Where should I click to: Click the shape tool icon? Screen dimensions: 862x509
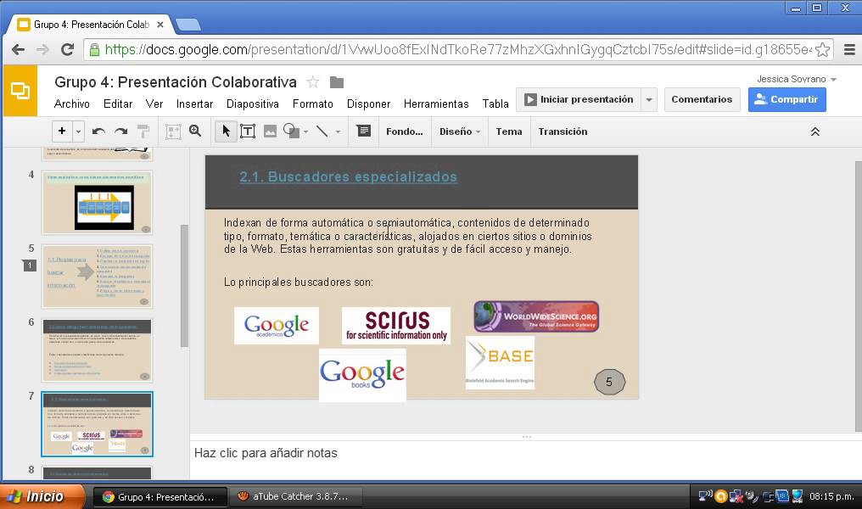tap(291, 131)
